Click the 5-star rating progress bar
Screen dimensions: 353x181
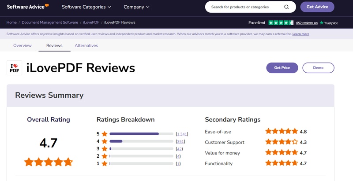point(141,134)
